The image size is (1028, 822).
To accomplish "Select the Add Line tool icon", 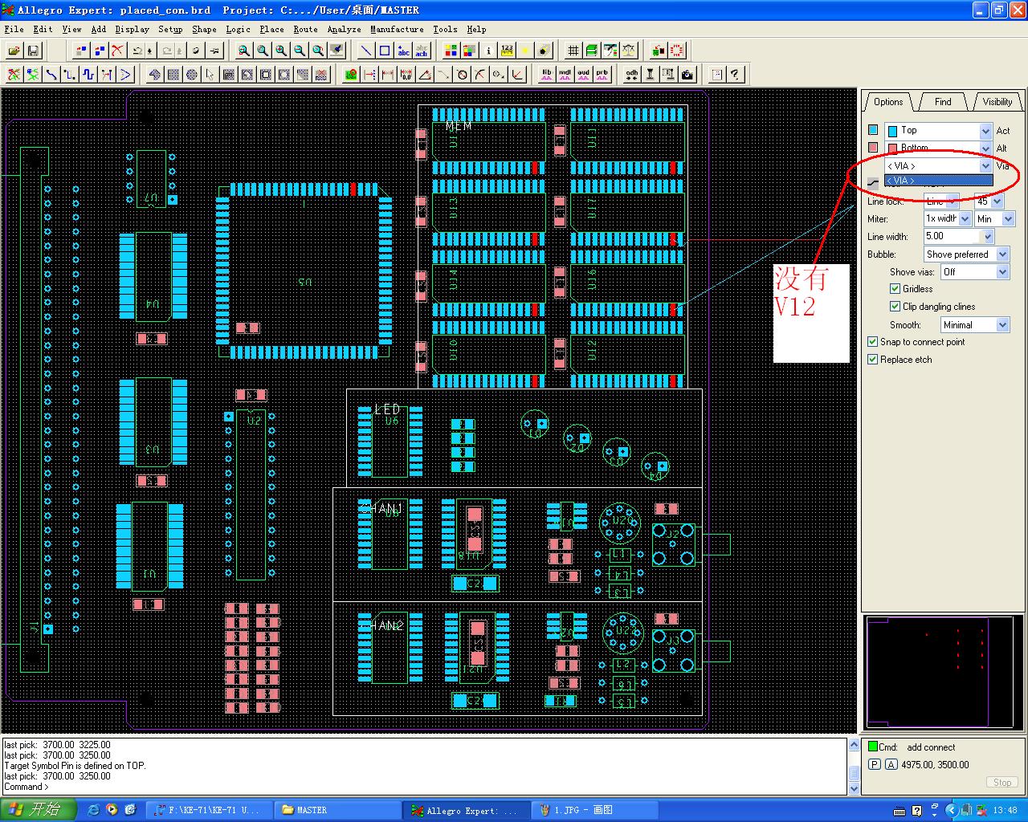I will pyautogui.click(x=366, y=51).
